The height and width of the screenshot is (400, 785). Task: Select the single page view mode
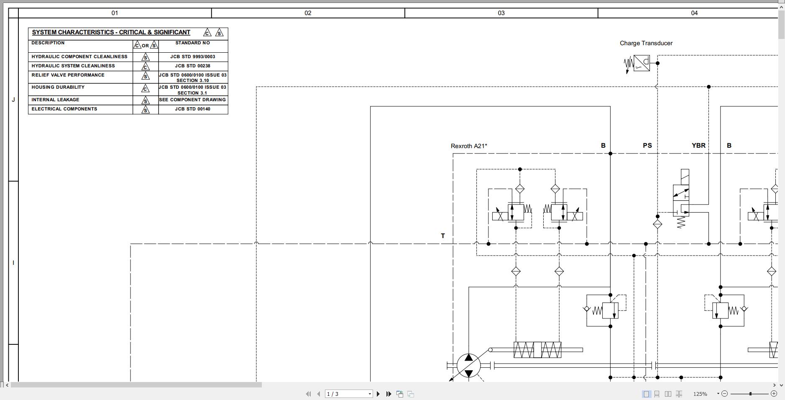point(646,394)
